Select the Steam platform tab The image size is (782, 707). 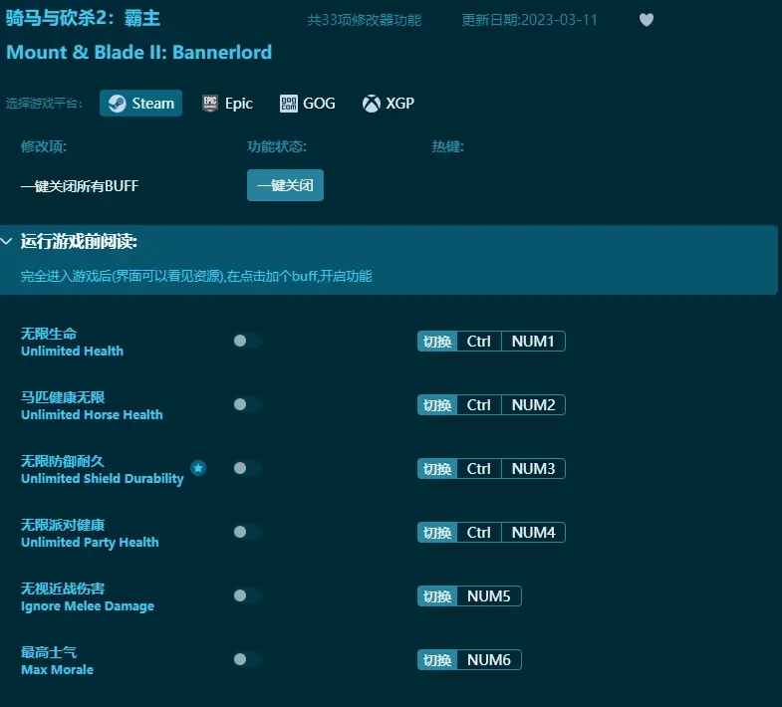(x=140, y=104)
